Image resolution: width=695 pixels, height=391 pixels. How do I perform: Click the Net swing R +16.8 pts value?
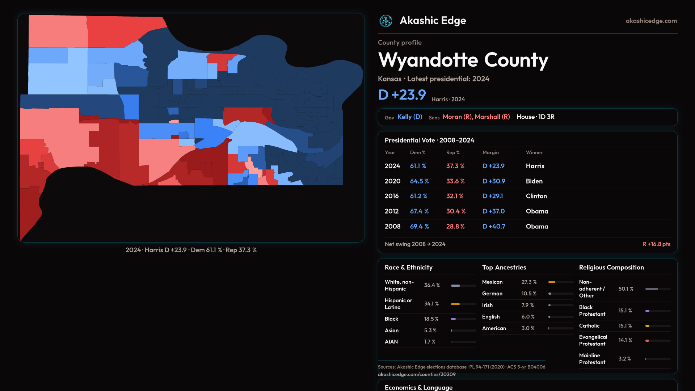tap(656, 244)
